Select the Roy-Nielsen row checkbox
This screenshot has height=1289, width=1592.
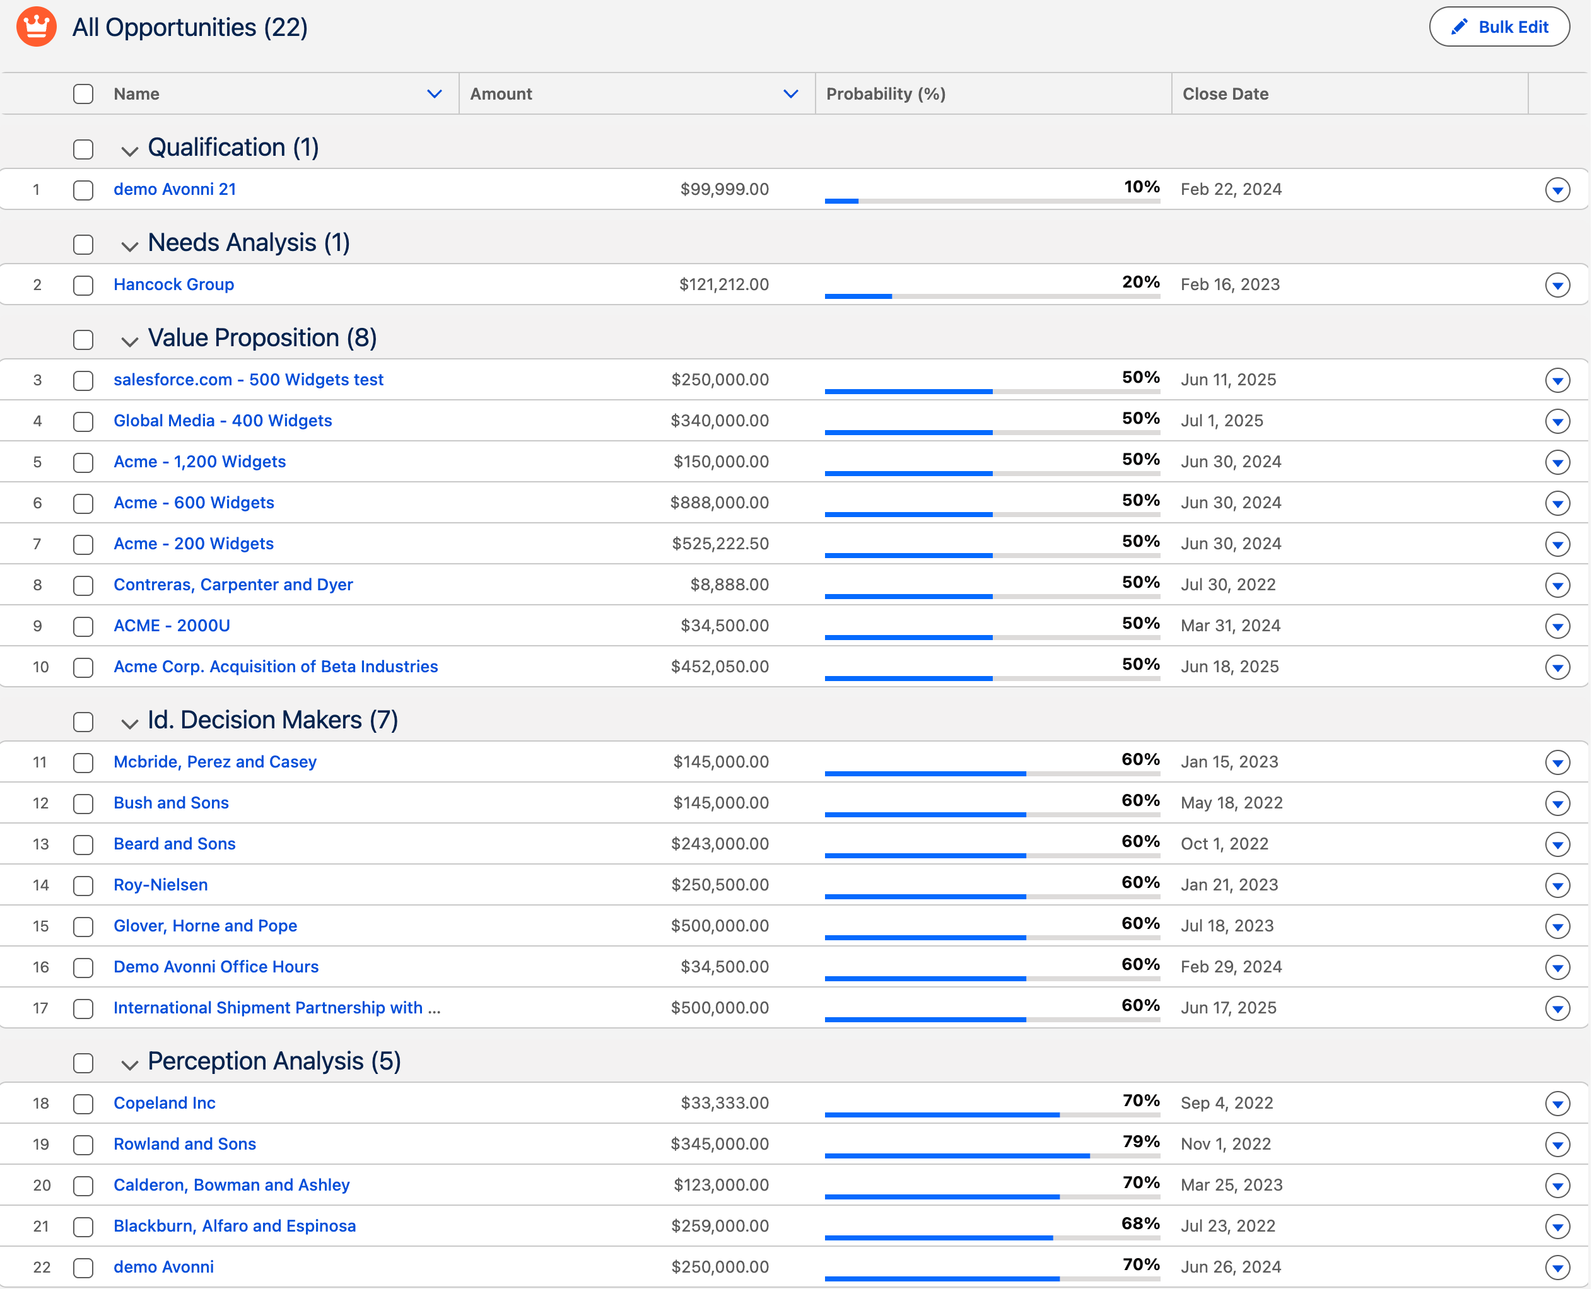point(83,886)
